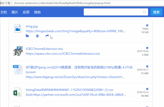Click the Today date label

[145, 29]
